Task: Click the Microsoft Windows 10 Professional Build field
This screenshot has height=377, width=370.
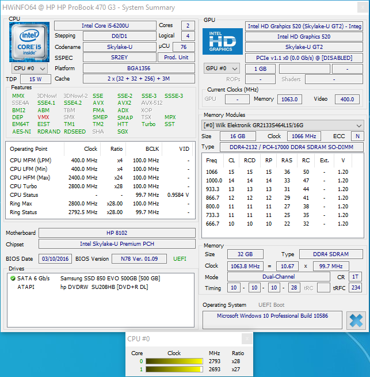Action: coord(272,320)
